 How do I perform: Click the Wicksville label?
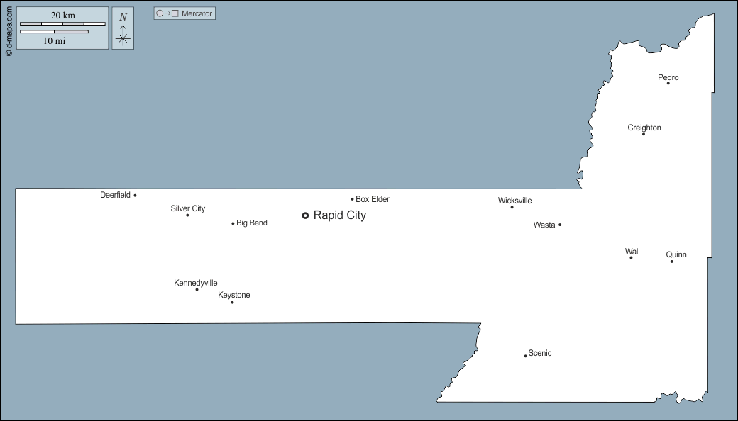tap(514, 201)
